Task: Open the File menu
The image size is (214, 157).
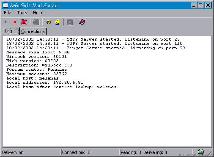Action: click(8, 13)
